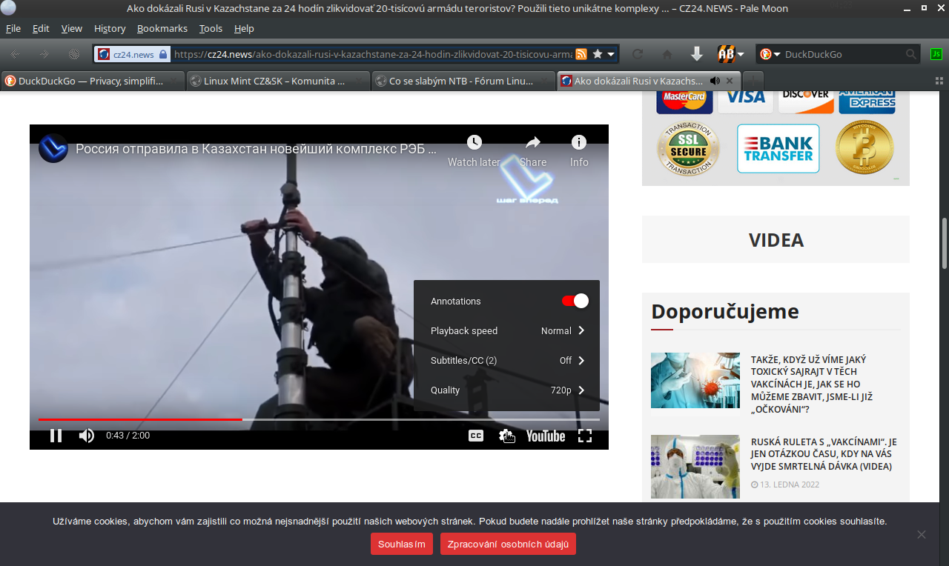Open the video Info icon
The width and height of the screenshot is (949, 566).
579,143
